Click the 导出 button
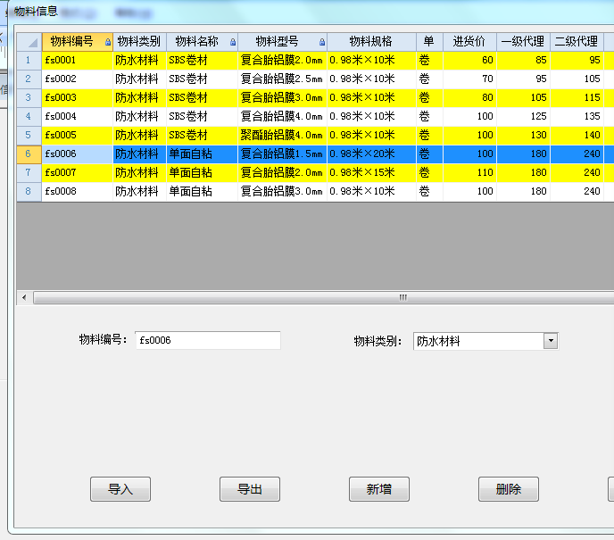The image size is (614, 540). point(250,489)
